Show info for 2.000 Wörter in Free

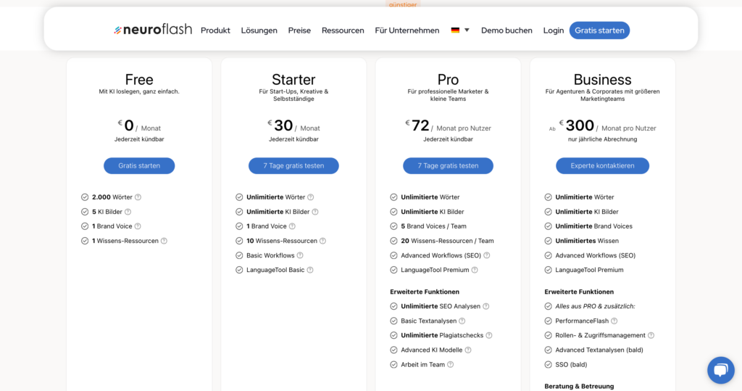pyautogui.click(x=138, y=197)
